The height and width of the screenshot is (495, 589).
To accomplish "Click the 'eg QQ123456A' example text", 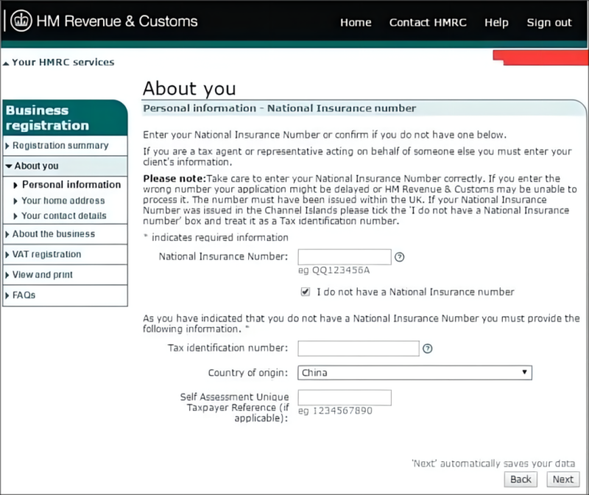I will click(334, 270).
